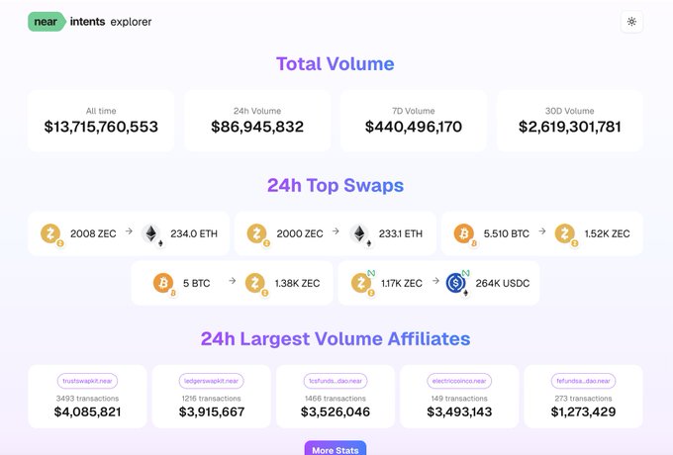
Task: Click the All time volume card
Action: click(x=101, y=121)
